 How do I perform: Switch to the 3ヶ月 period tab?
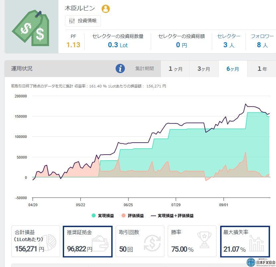click(204, 69)
